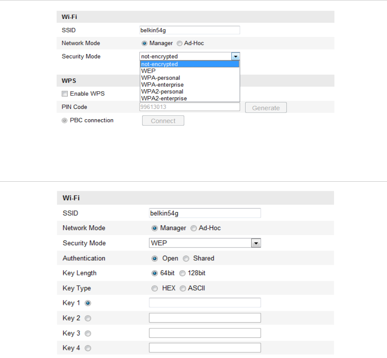The height and width of the screenshot is (358, 387).
Task: Collapse the not-encrypted Security Mode dropdown arrow
Action: pyautogui.click(x=235, y=57)
